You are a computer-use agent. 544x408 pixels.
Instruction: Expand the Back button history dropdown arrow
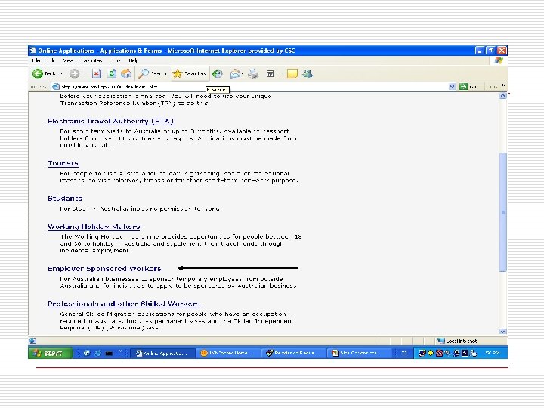(61, 73)
